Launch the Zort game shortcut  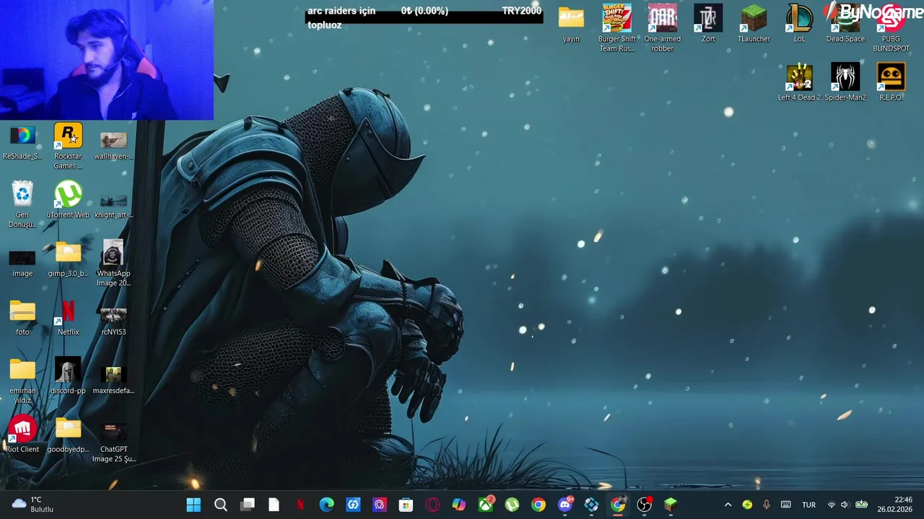click(708, 24)
